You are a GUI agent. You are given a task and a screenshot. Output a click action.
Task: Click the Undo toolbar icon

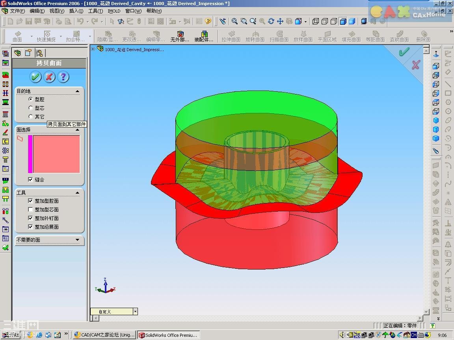[80, 21]
